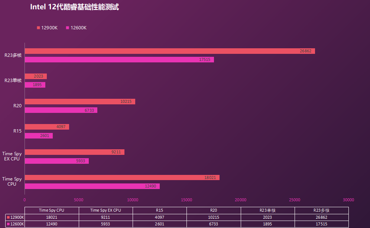This screenshot has width=370, height=228.
Task: Click the 5000 tick on horizontal axis
Action: (x=79, y=200)
